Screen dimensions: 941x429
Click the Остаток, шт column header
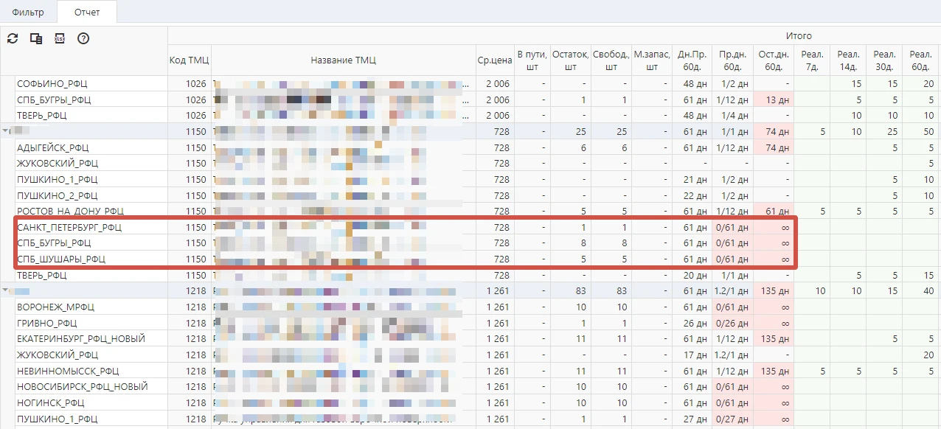[x=570, y=60]
